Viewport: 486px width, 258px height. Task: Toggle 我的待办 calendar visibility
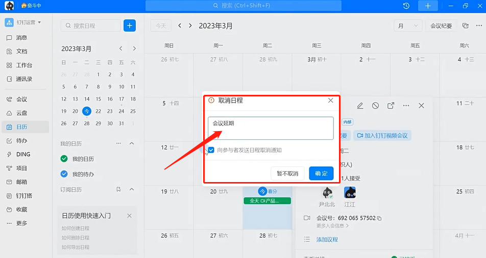(x=64, y=174)
